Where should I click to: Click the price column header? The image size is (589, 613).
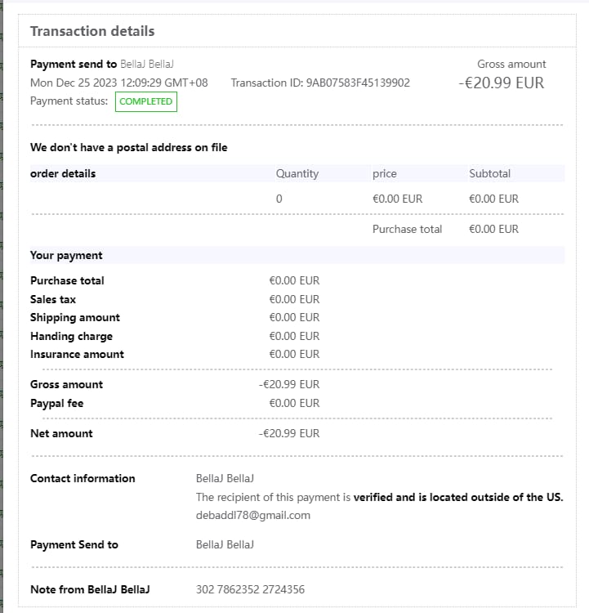[384, 173]
